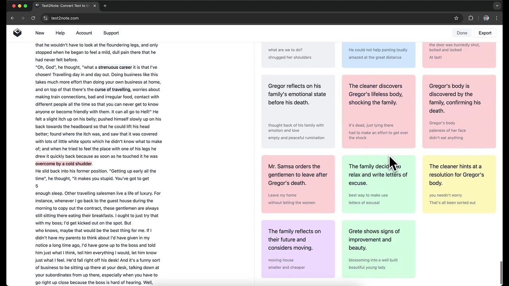
Task: Click quote 'paleness of her face'
Action: click(447, 130)
